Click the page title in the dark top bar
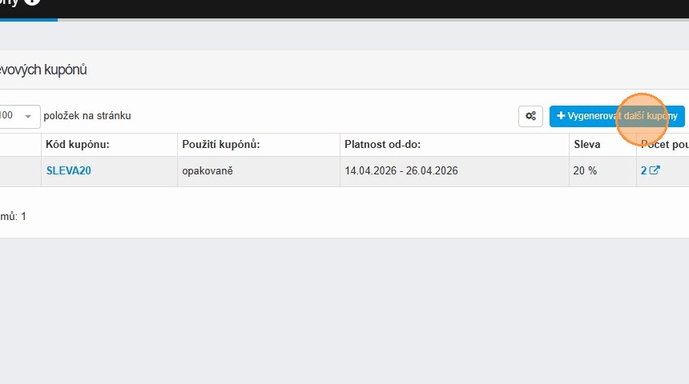 (x=10, y=2)
